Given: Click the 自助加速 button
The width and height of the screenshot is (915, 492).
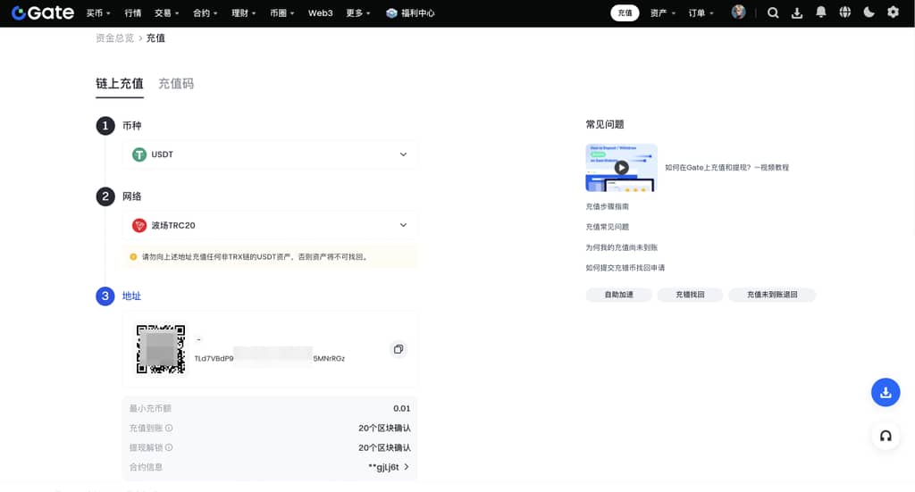Looking at the screenshot, I should [x=618, y=295].
